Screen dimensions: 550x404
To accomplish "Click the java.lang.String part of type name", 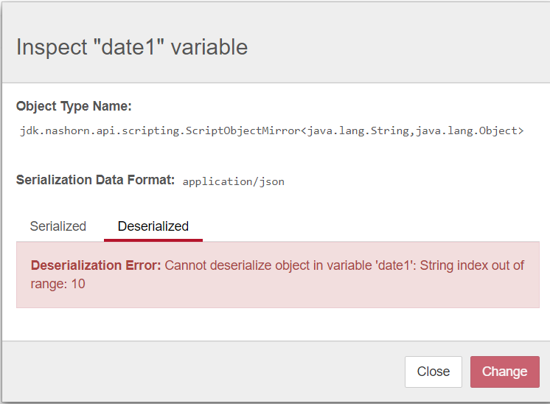I will [x=358, y=130].
